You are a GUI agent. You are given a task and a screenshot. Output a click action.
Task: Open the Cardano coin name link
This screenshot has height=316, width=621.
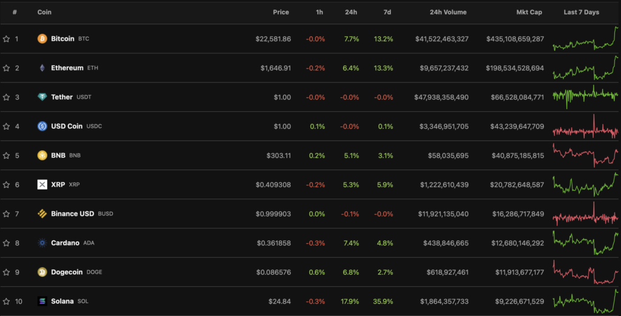click(65, 243)
